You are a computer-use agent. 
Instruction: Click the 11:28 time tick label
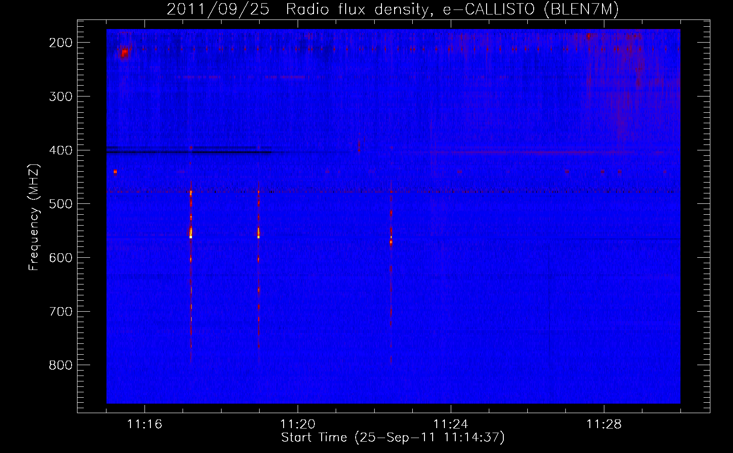click(604, 424)
